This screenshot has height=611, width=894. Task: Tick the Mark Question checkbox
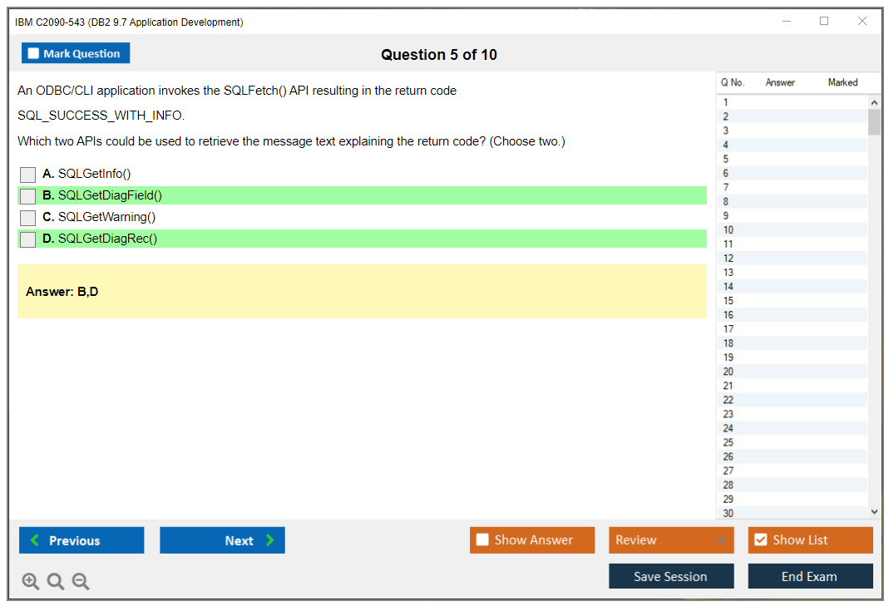34,54
